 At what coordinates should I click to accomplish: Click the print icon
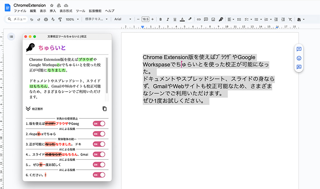point(46,19)
